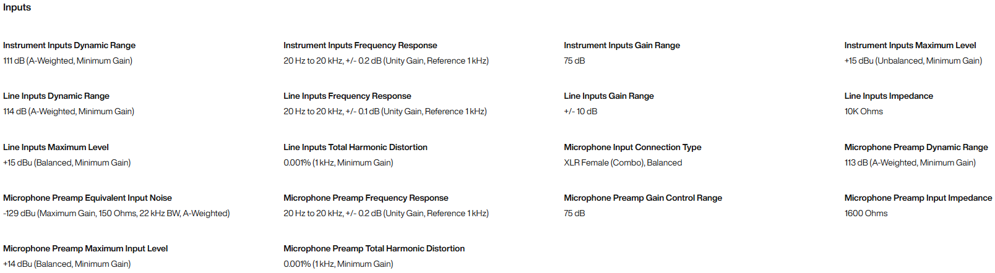
Task: Select Microphone Preamp Gain Control Range heading
Action: (643, 198)
